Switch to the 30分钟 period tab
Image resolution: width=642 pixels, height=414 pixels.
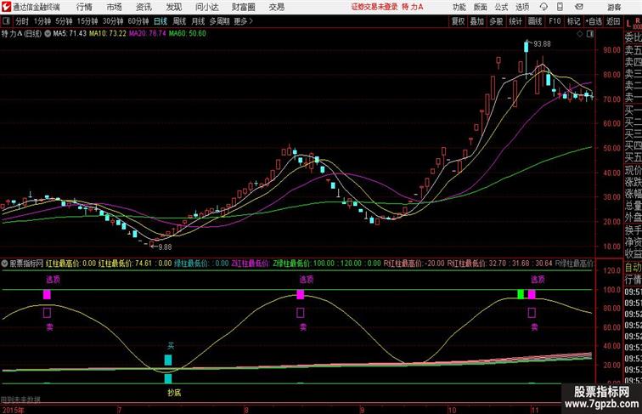pos(113,21)
